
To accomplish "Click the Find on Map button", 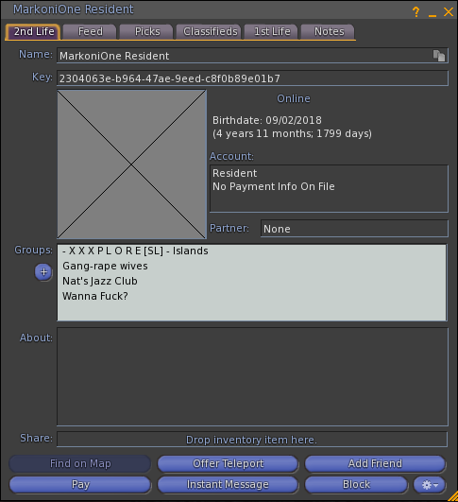I will (80, 463).
